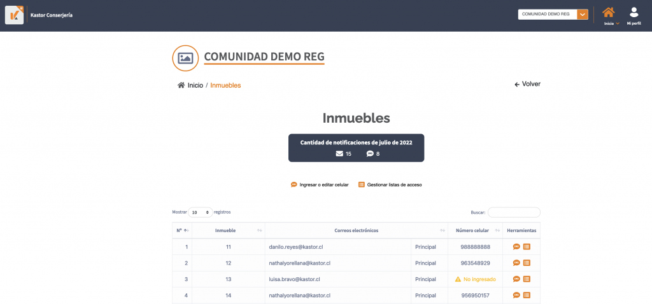Click Principal label for luisa.bravo row
This screenshot has width=652, height=304.
tap(425, 279)
